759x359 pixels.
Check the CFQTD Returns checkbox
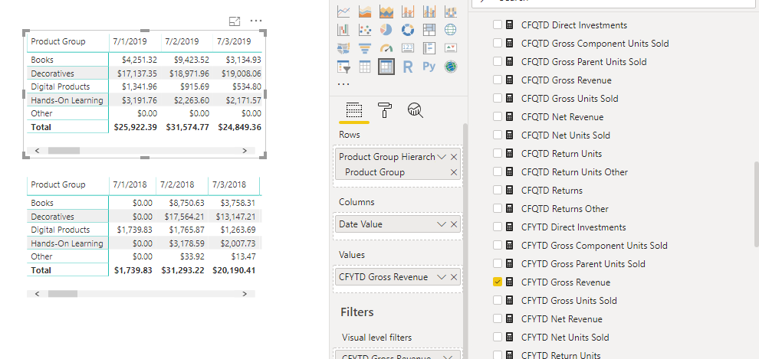[x=497, y=190]
